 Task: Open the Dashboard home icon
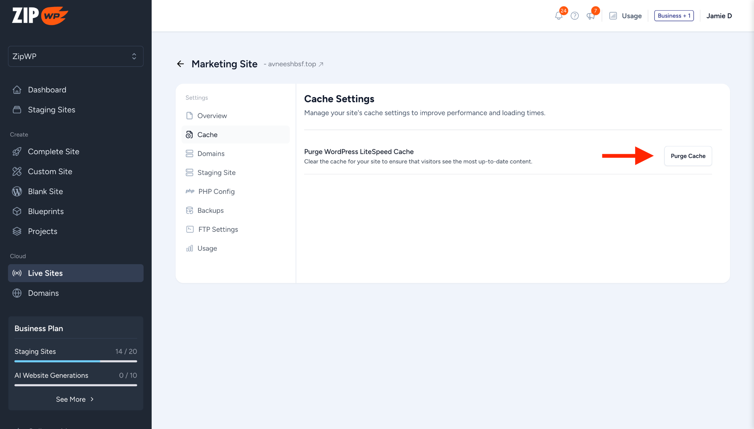(17, 90)
